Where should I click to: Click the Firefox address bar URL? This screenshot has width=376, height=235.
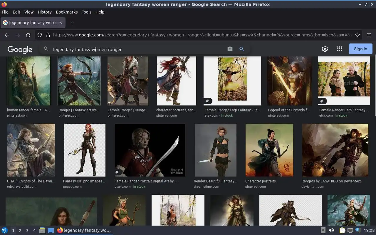coord(202,35)
